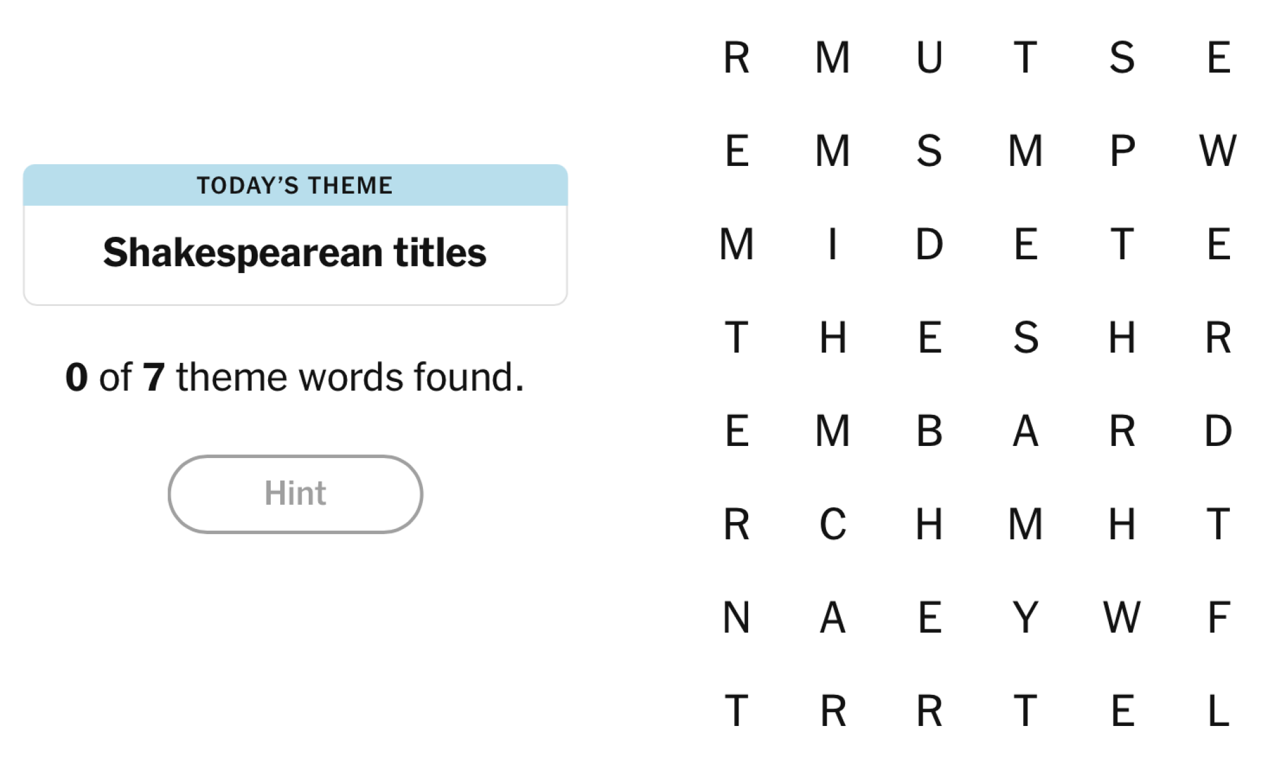Viewport: 1268px width, 764px height.
Task: Click the Hint button
Action: pos(295,494)
